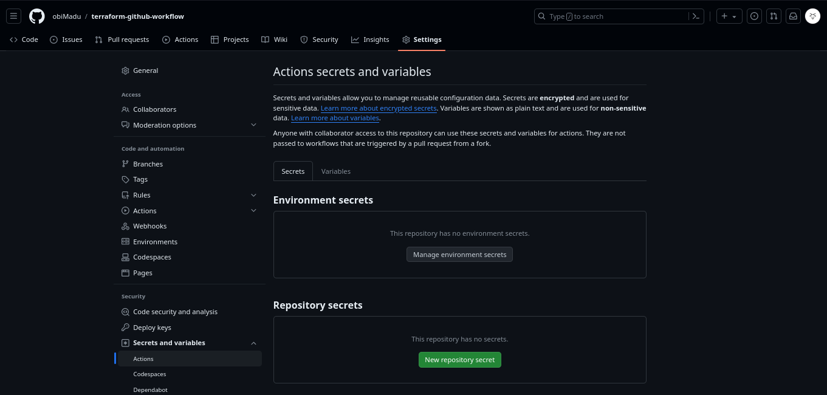This screenshot has width=827, height=395.
Task: Open the create-new dropdown arrow
Action: (735, 17)
